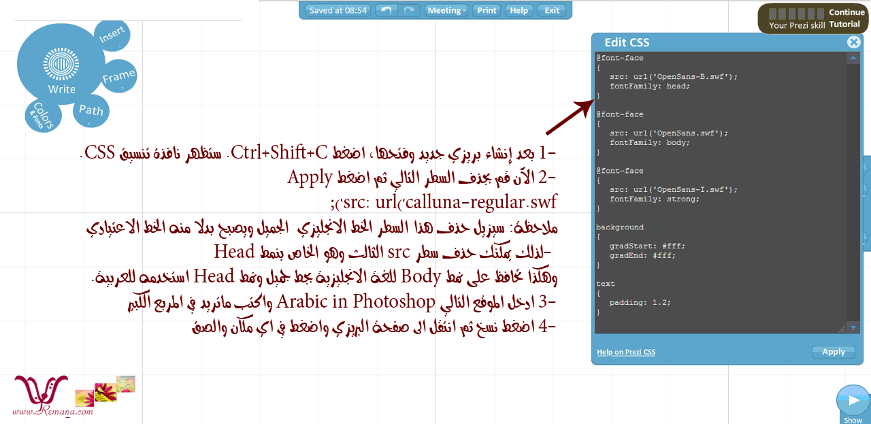Open the Colors & Fonts bubble

click(43, 115)
